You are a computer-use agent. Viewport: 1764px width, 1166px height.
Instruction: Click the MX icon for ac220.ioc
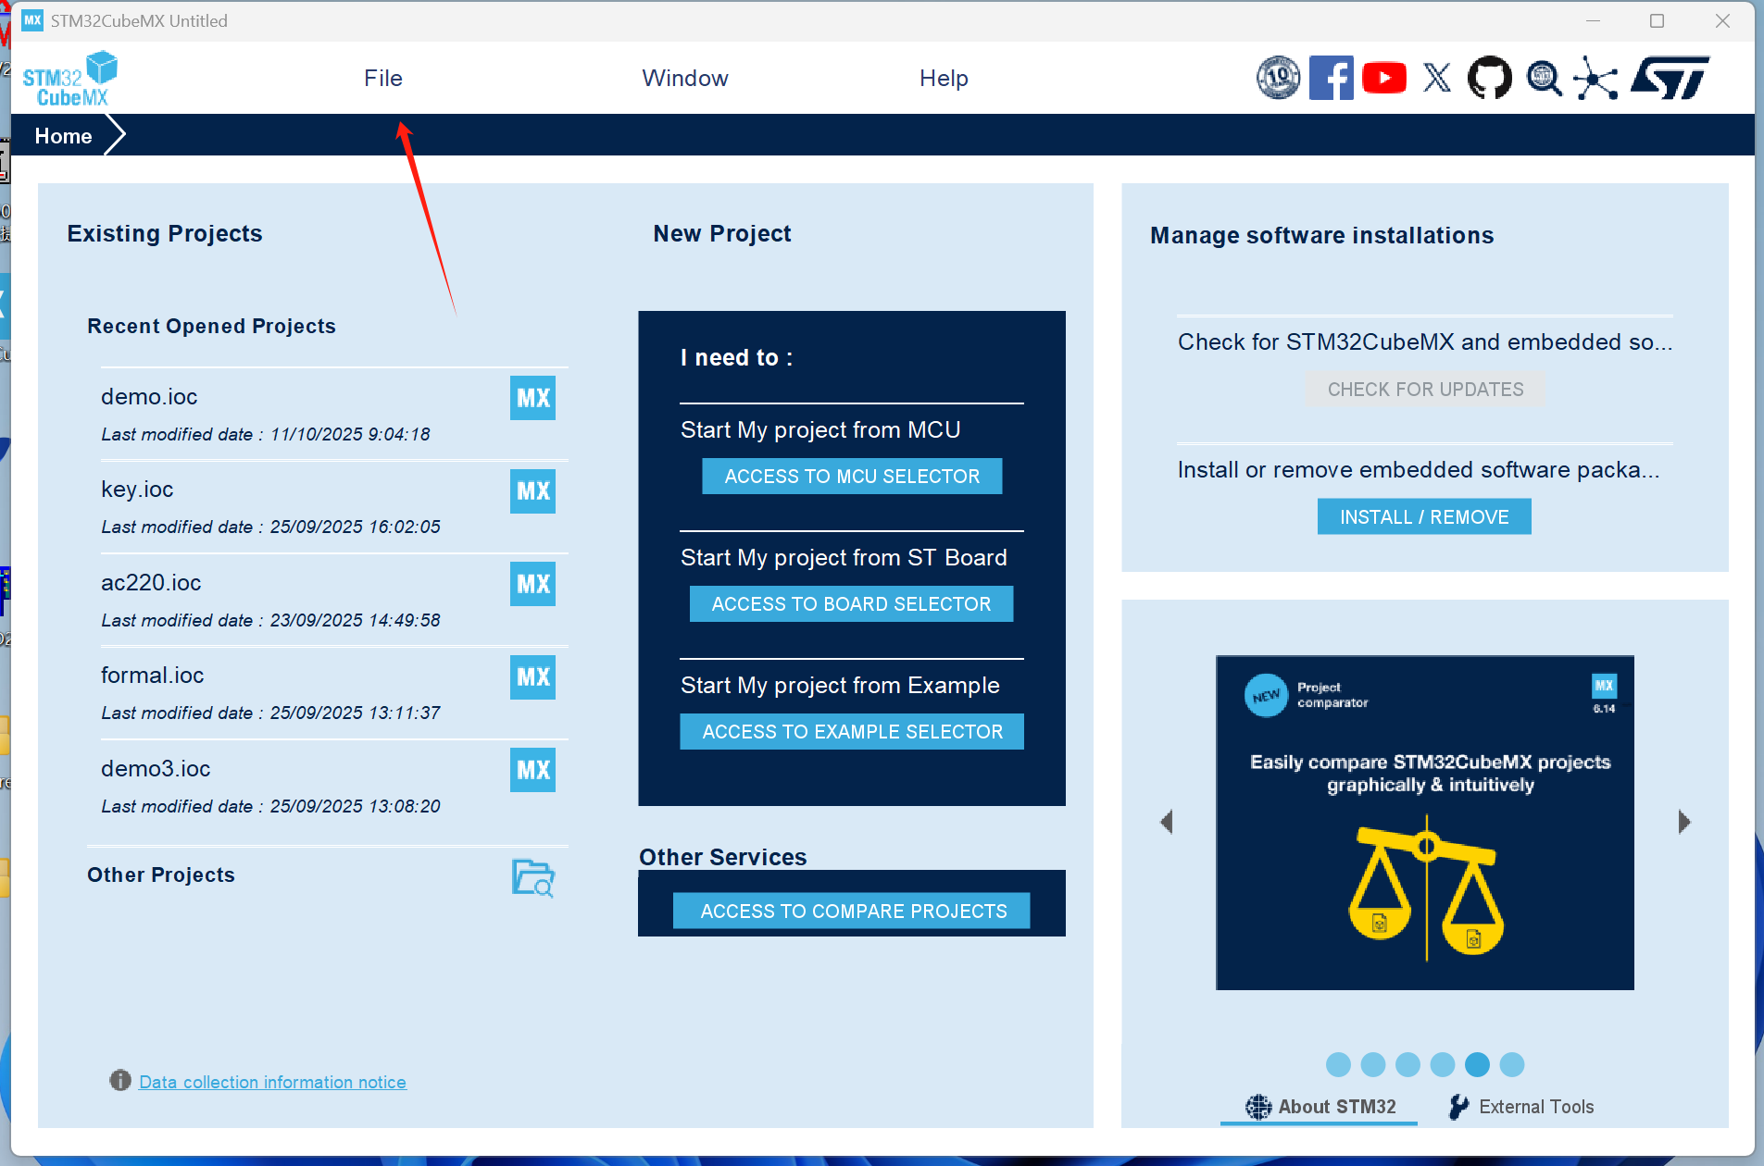[532, 584]
